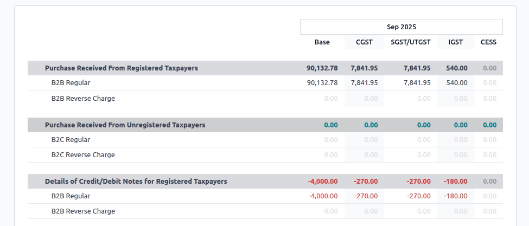Click bold 90,132.78 Base total for Registered Taxpayers
This screenshot has width=529, height=226.
tap(322, 68)
